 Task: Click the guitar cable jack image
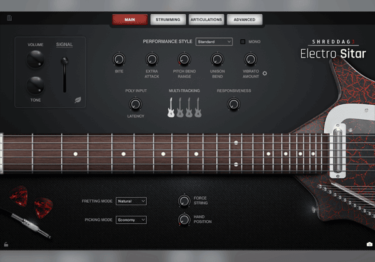coord(30,225)
